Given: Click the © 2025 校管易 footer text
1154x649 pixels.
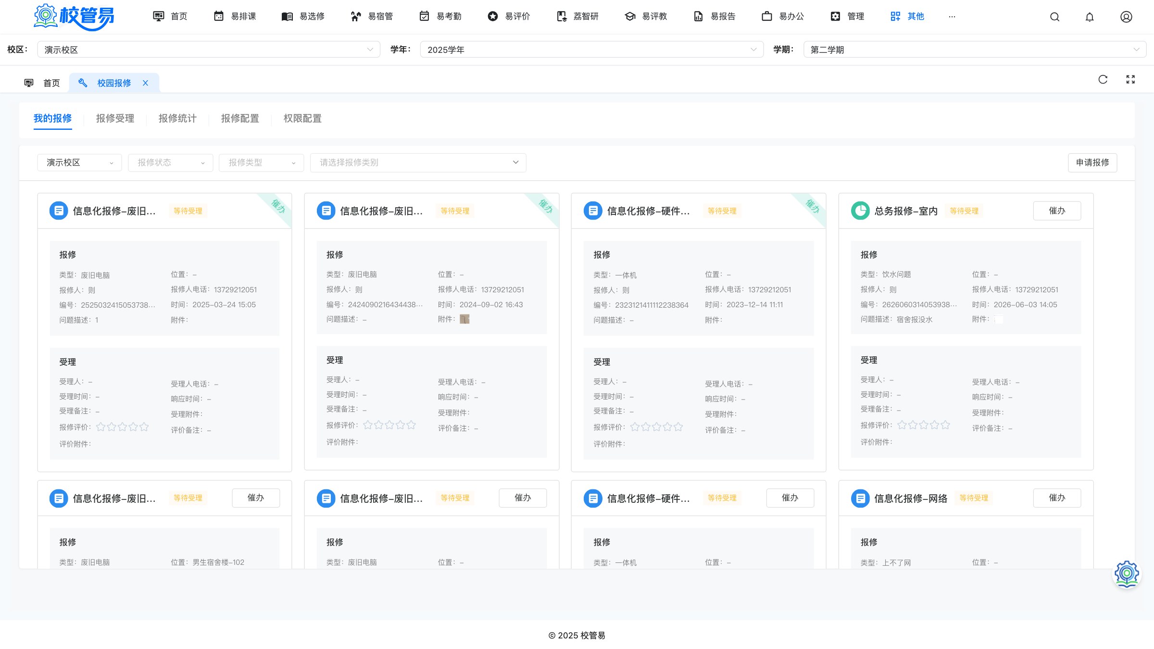Looking at the screenshot, I should coord(577,636).
